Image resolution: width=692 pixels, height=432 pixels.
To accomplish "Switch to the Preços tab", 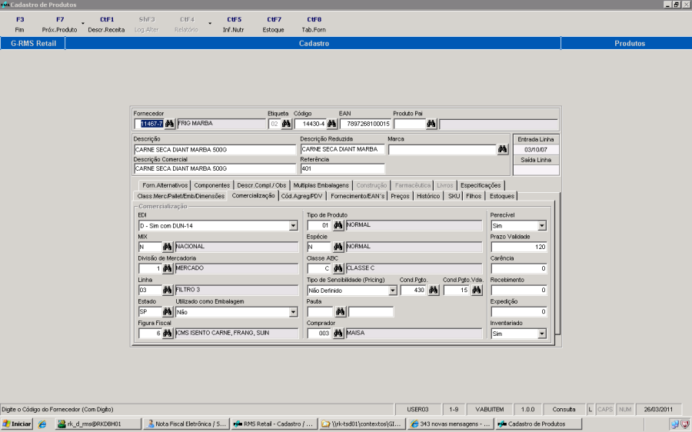I will coord(400,196).
